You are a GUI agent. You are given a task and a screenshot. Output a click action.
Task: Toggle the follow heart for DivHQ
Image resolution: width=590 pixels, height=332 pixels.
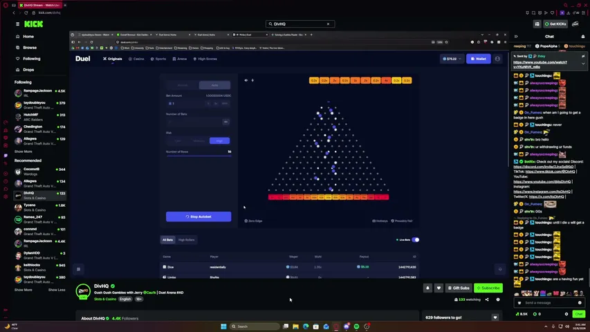[439, 288]
